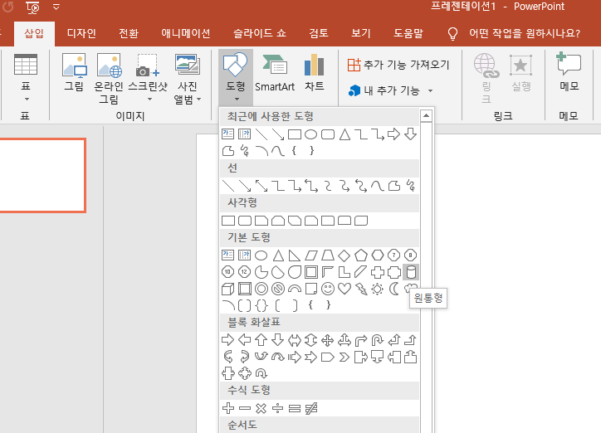This screenshot has width=601, height=433.
Task: Go to the Animations (애니메이션) tab
Action: point(185,33)
